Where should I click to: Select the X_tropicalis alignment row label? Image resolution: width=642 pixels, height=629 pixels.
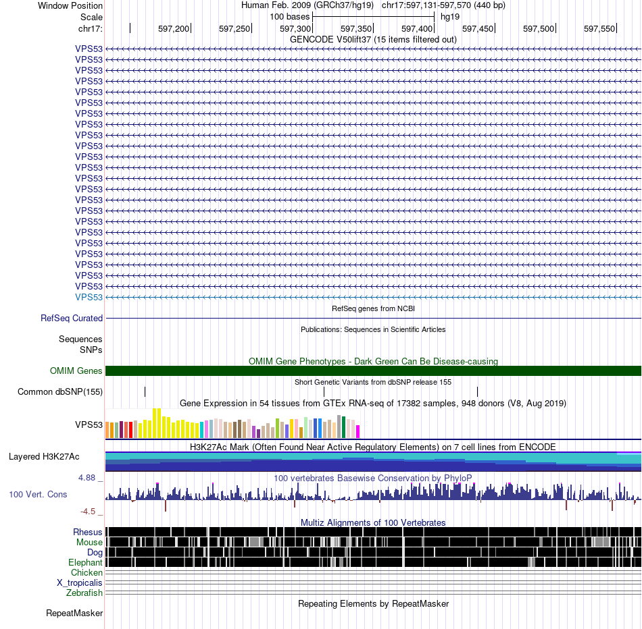[80, 583]
